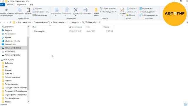Screen dimensions: 188x106
Task: Click Открыть in the ribbon
Action: [132, 9]
